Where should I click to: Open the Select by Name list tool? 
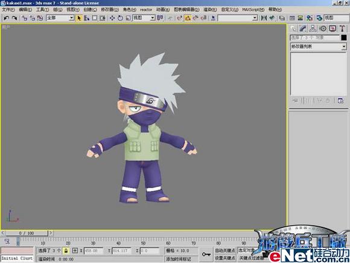tap(87, 18)
